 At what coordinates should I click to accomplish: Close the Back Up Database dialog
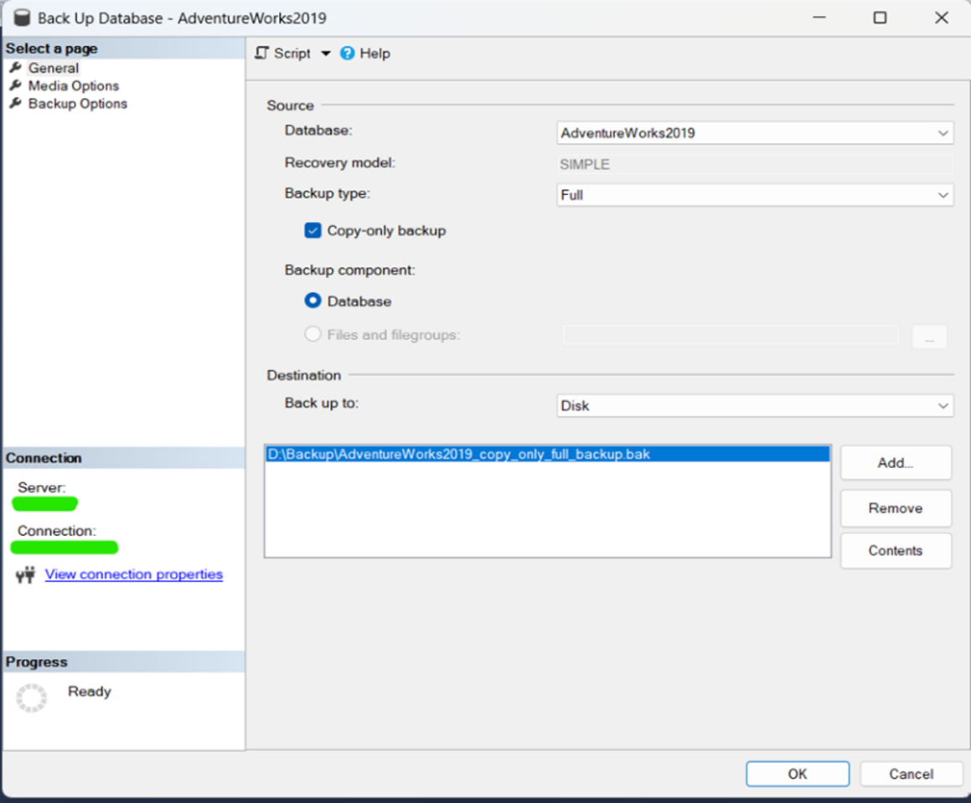(942, 18)
